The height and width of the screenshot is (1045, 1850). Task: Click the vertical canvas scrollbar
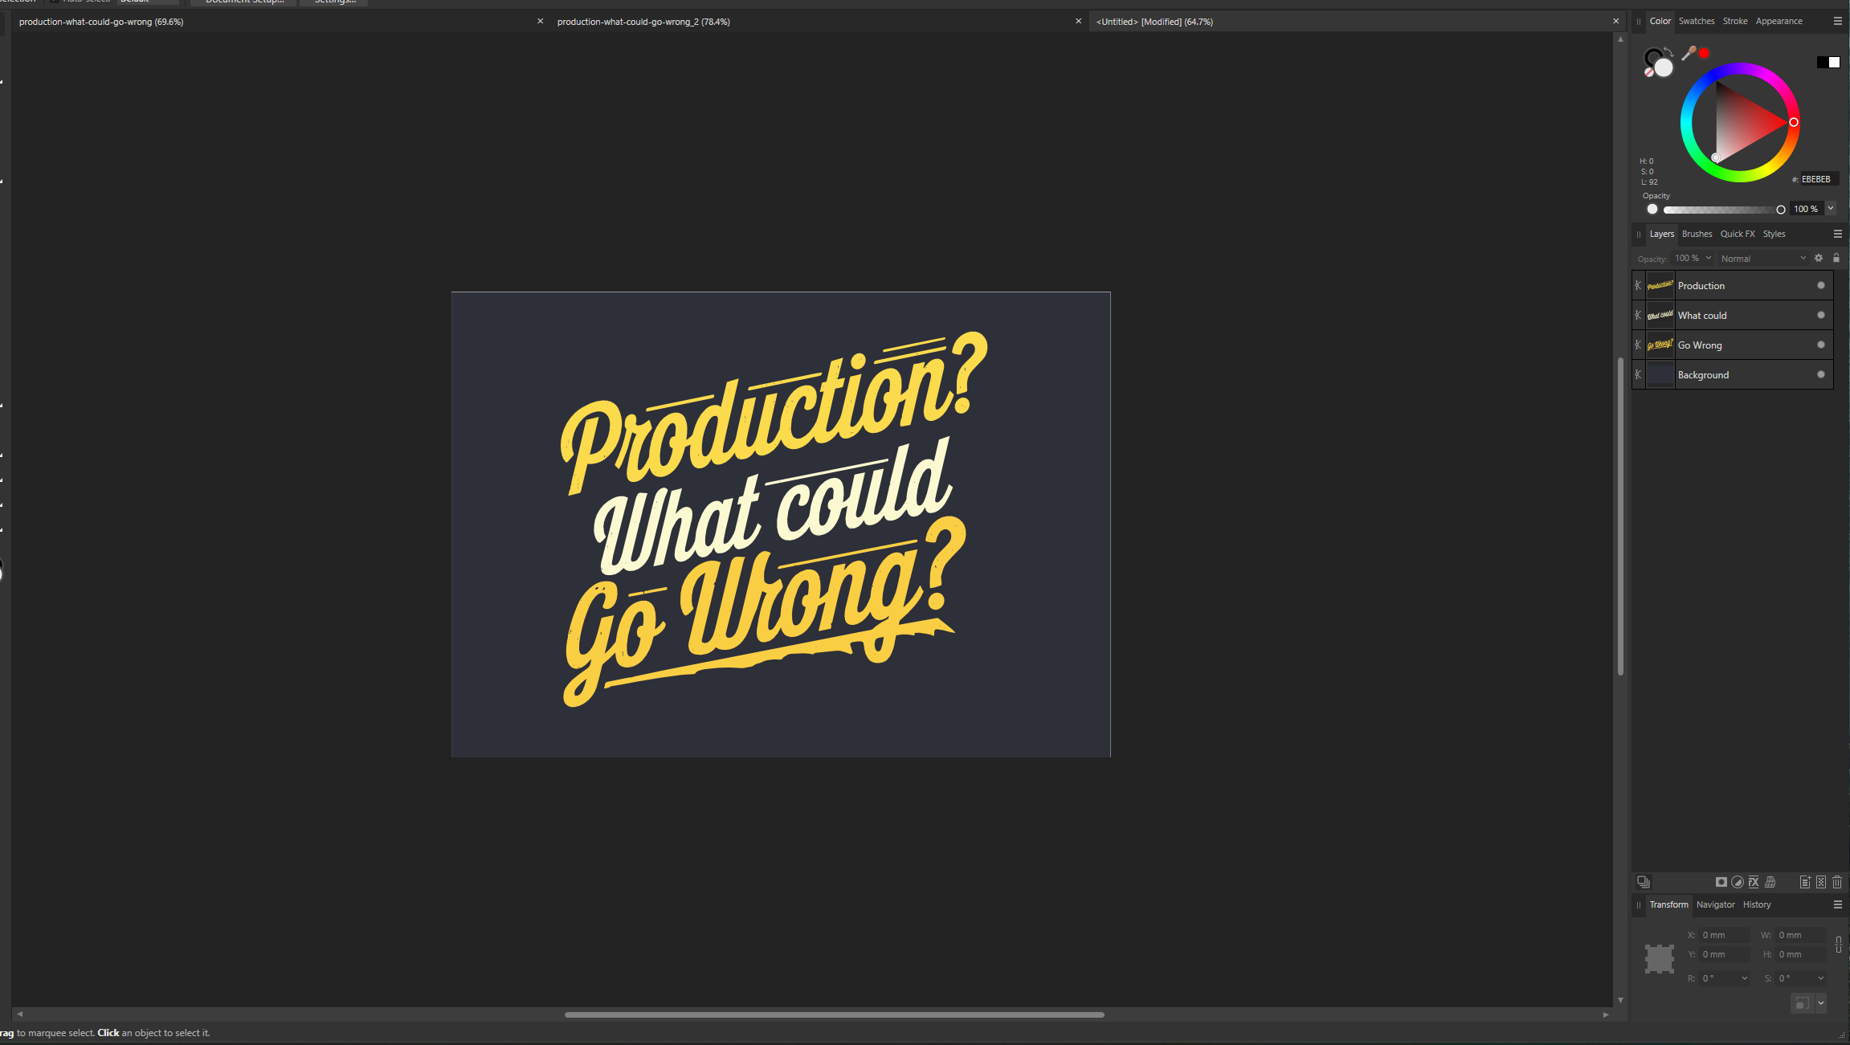tap(1620, 517)
